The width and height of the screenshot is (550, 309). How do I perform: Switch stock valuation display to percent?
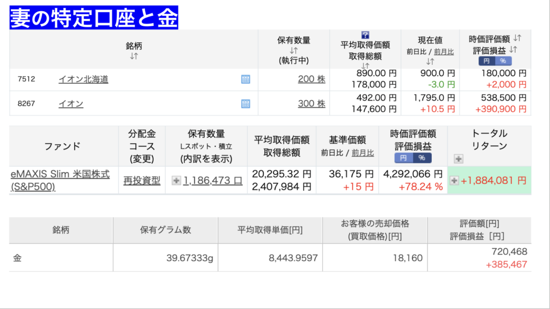pyautogui.click(x=502, y=61)
